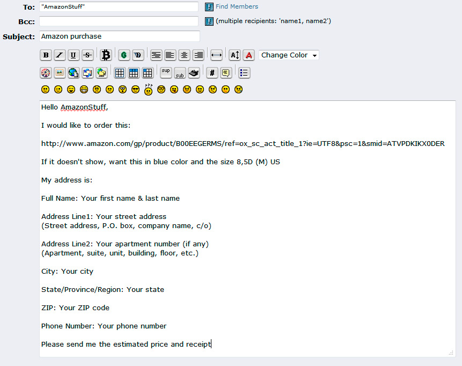This screenshot has width=462, height=366.
Task: Insert preformatted text tag
Action: [x=156, y=55]
